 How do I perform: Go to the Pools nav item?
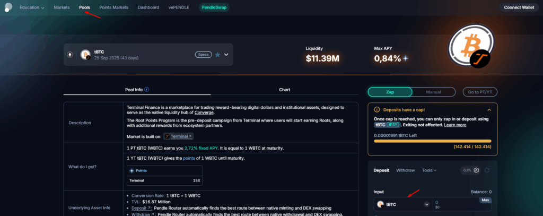pyautogui.click(x=84, y=7)
